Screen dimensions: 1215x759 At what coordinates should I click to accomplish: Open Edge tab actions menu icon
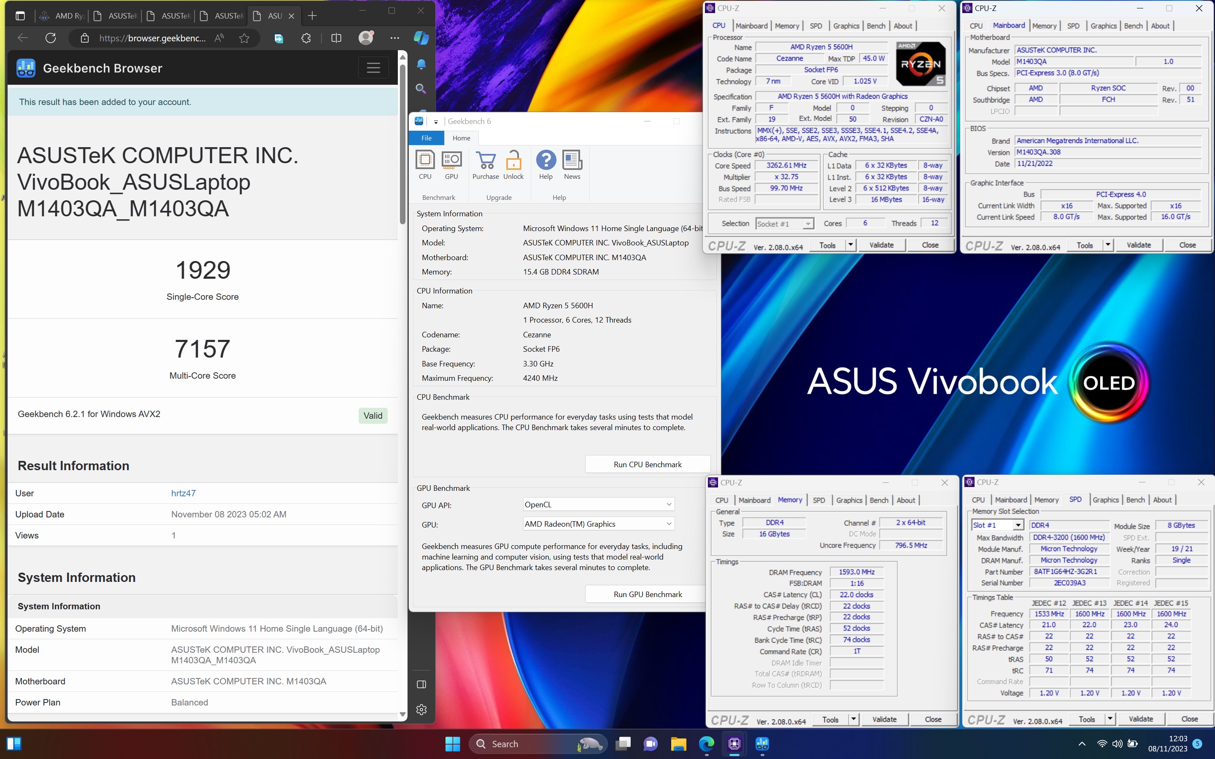pos(20,16)
